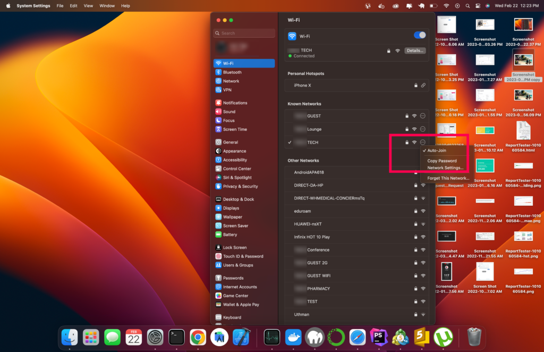Open Screen Time settings

(x=244, y=129)
